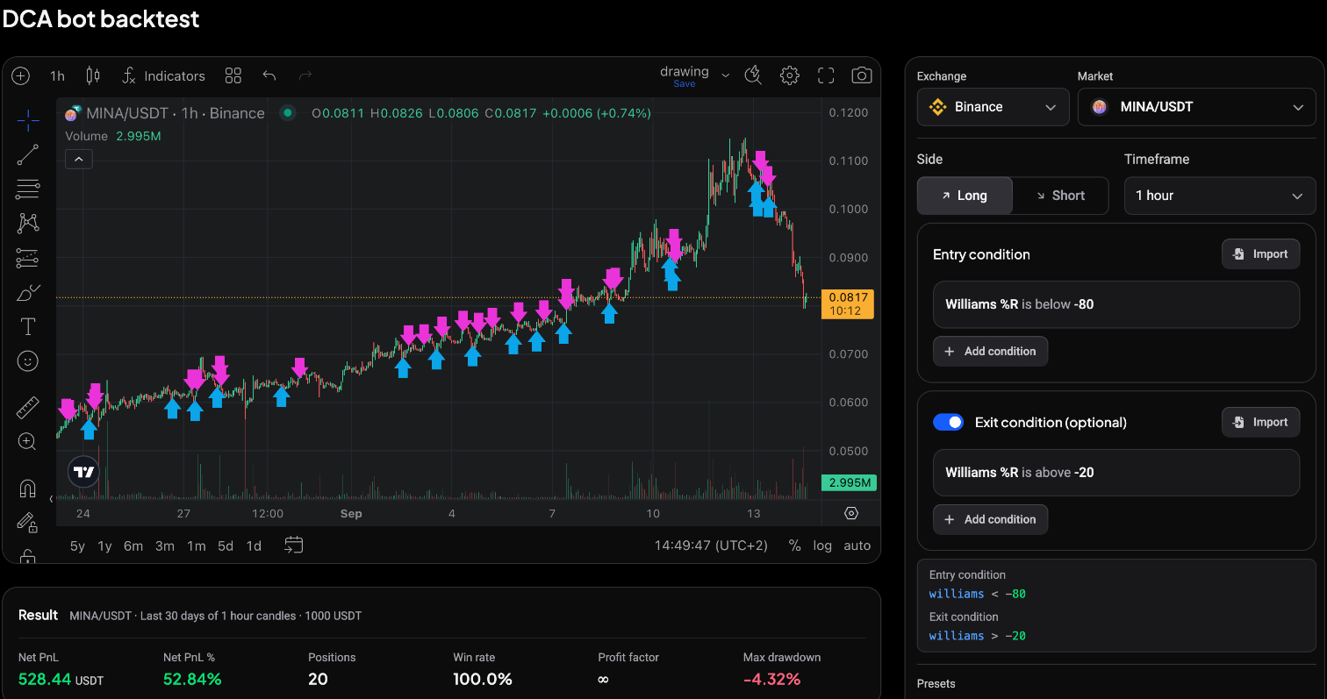
Task: Open chart settings gear
Action: 790,75
